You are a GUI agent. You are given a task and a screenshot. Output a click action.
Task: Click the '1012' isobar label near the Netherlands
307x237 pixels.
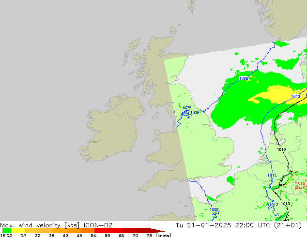coord(272,175)
